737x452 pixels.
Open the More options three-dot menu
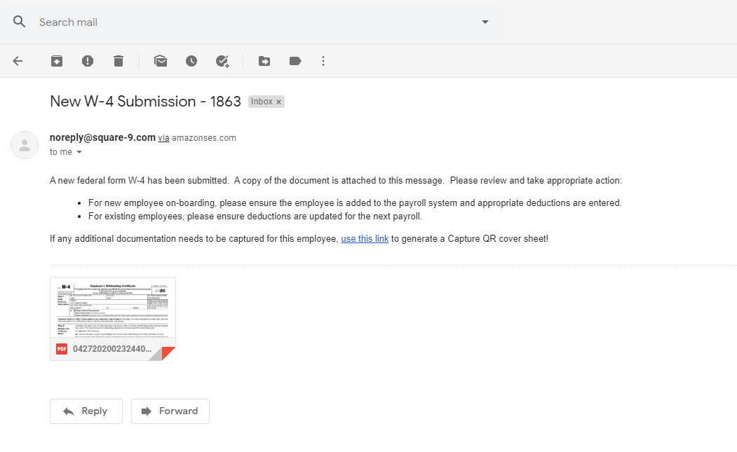[323, 61]
